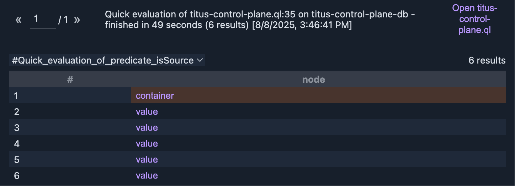This screenshot has width=515, height=186.
Task: Sort by the node column header
Action: point(313,80)
